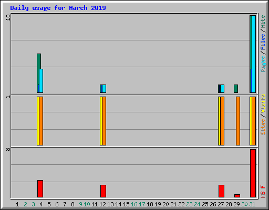Select the orange Sites bar for day 31
This screenshot has height=210, width=269.
click(254, 121)
